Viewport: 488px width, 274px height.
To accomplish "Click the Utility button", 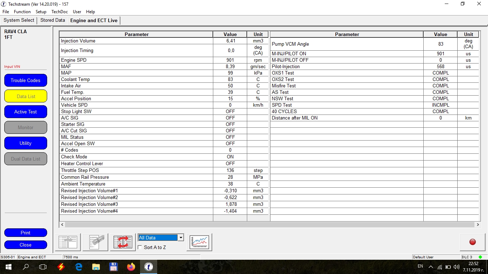I will (x=26, y=143).
